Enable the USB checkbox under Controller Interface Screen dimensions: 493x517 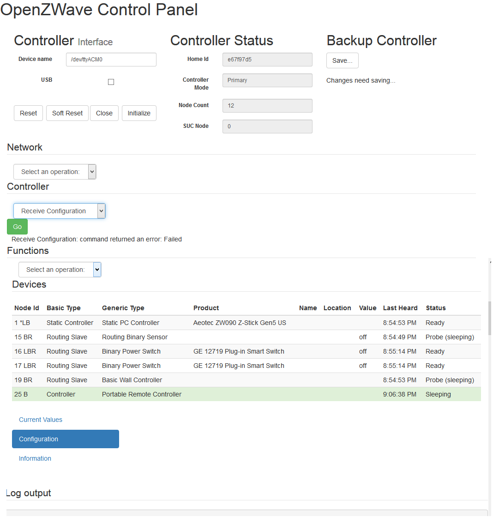click(x=111, y=82)
